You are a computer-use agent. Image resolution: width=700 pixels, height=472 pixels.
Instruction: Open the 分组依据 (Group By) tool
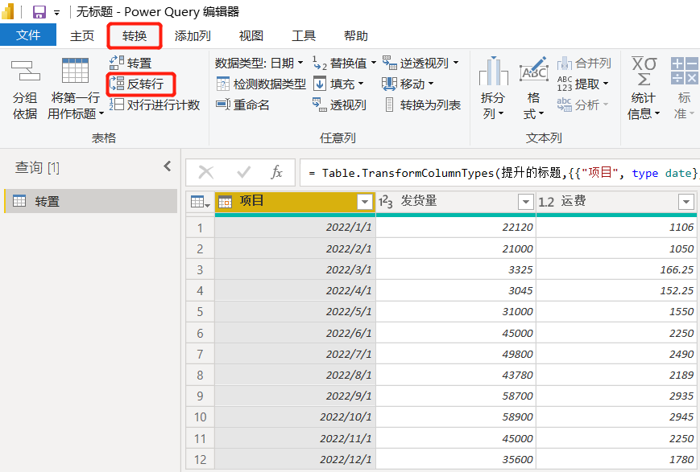click(24, 88)
